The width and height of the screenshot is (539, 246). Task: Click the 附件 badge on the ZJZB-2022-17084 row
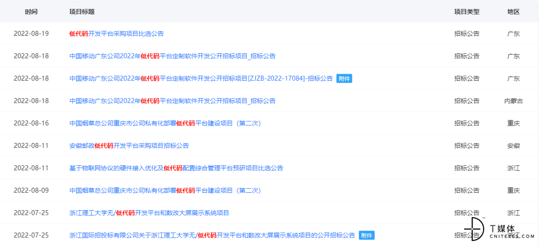pyautogui.click(x=344, y=79)
